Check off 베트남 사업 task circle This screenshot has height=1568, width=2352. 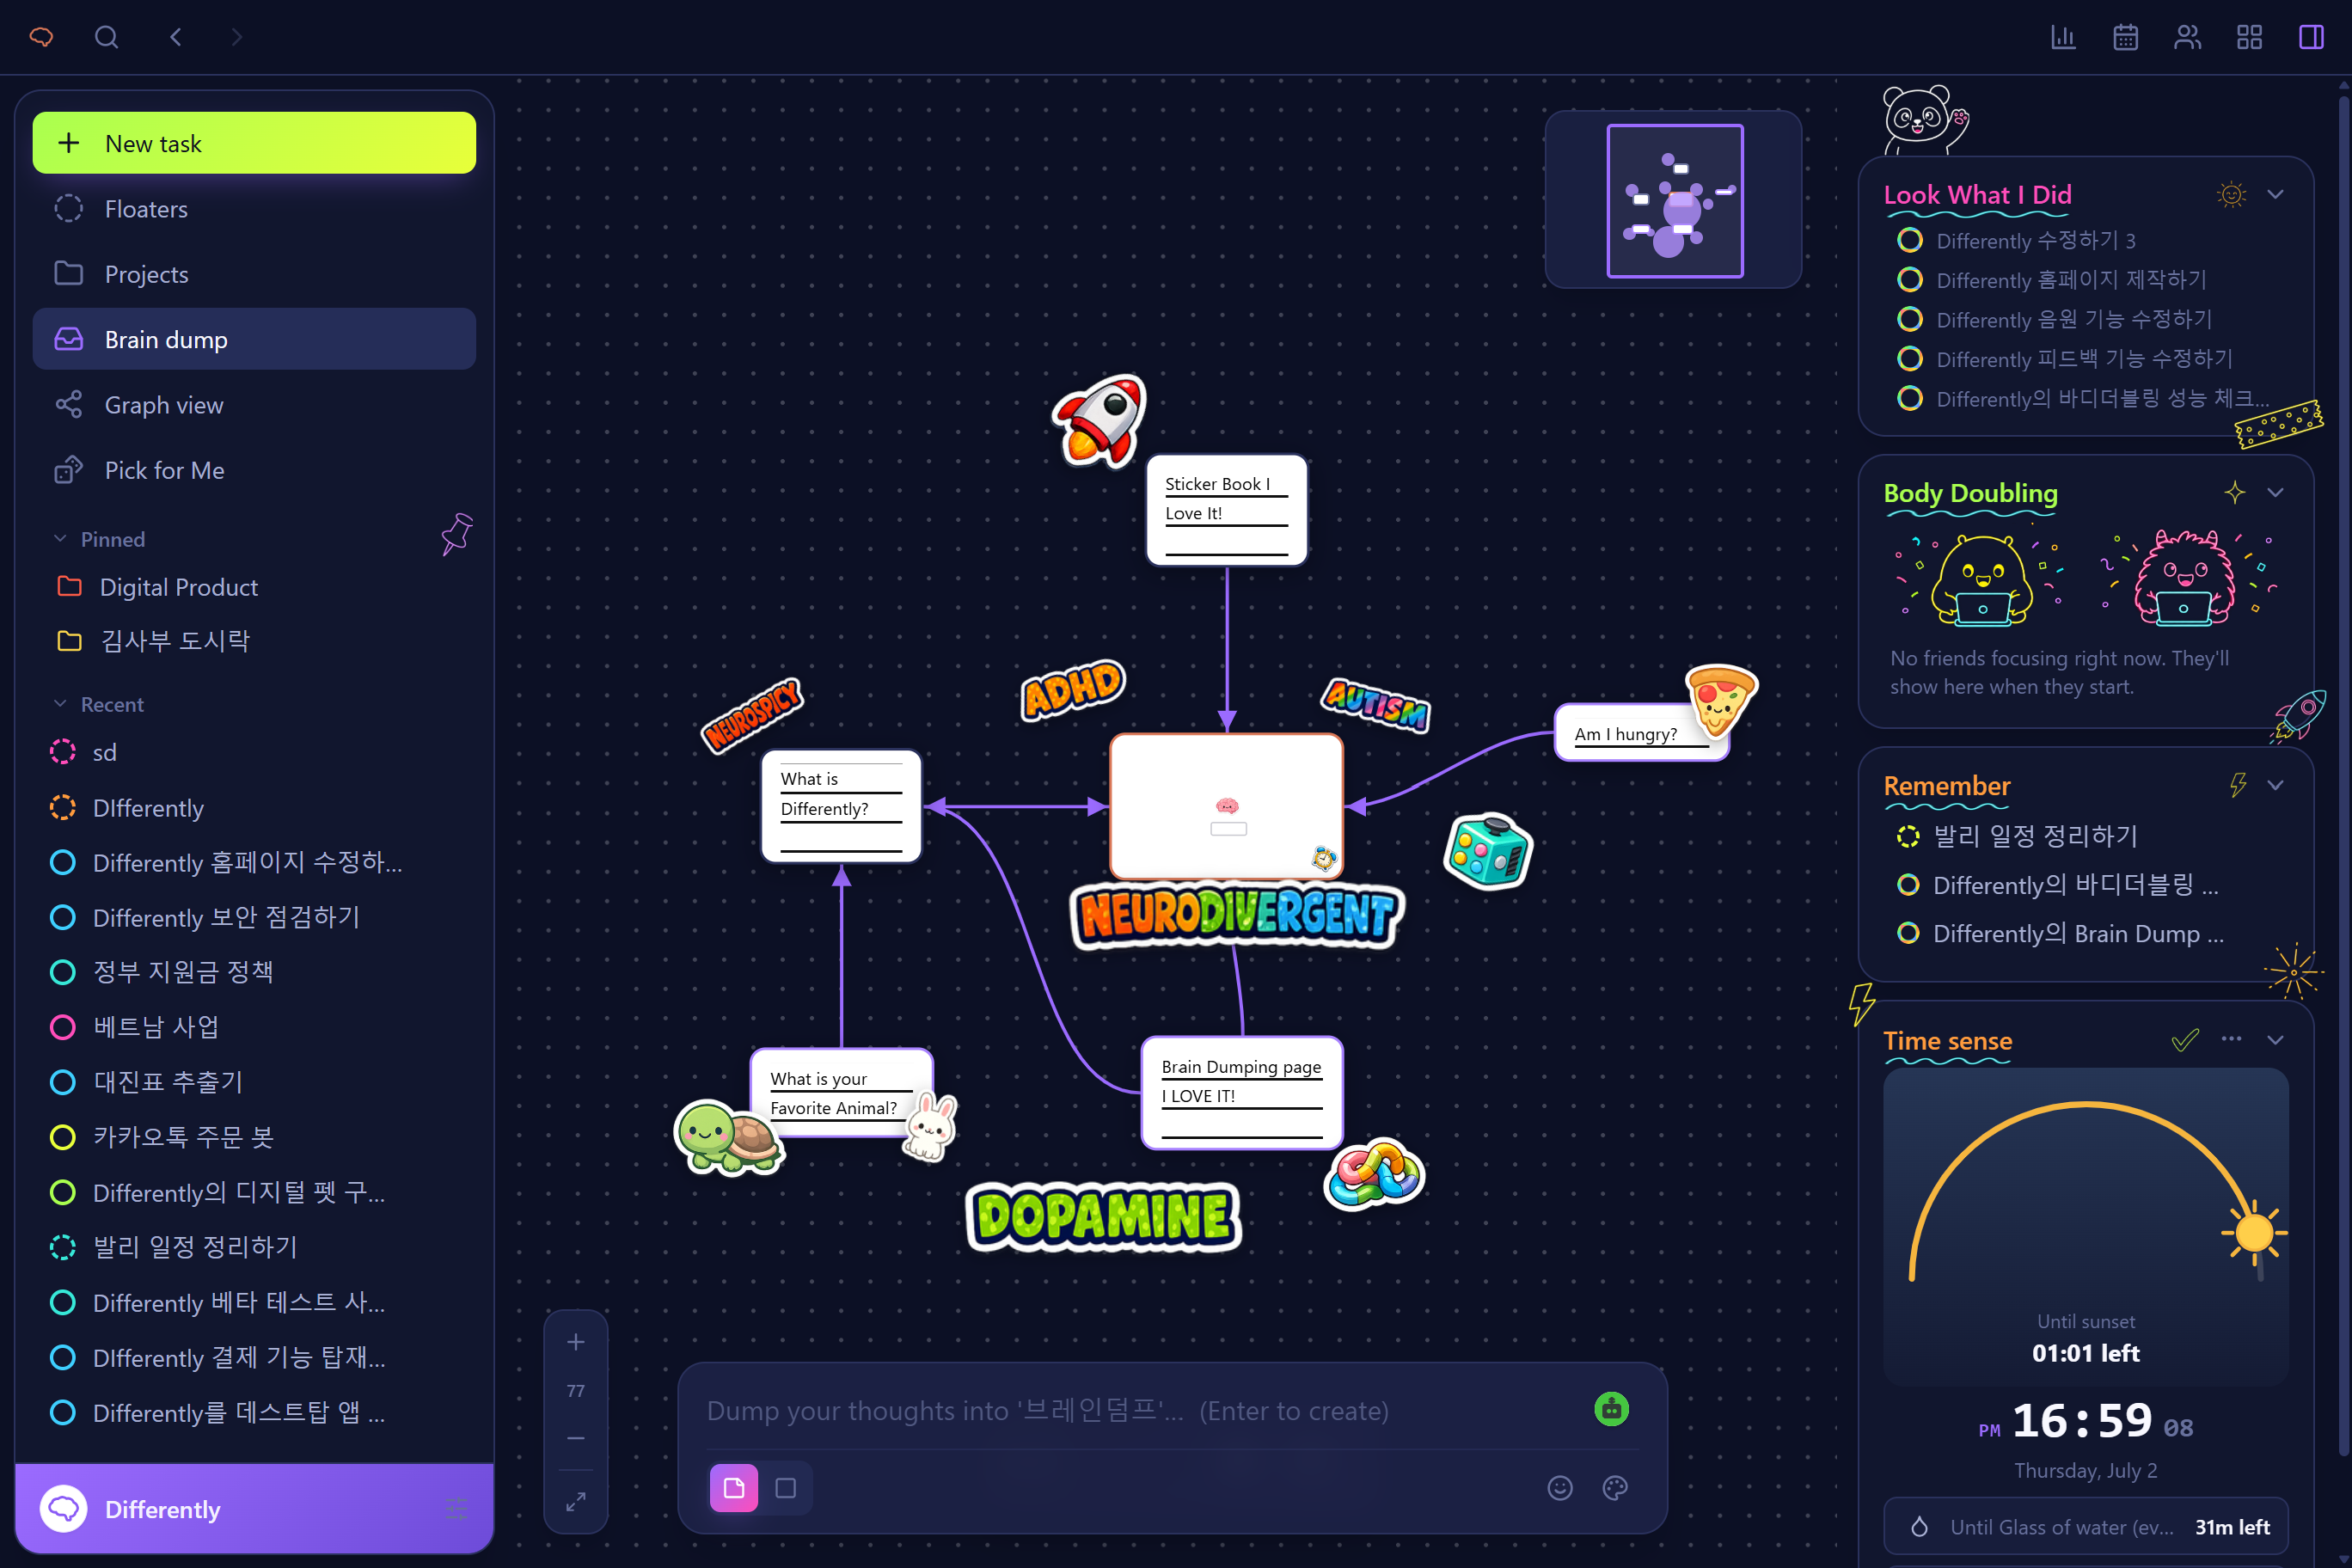tap(63, 1027)
